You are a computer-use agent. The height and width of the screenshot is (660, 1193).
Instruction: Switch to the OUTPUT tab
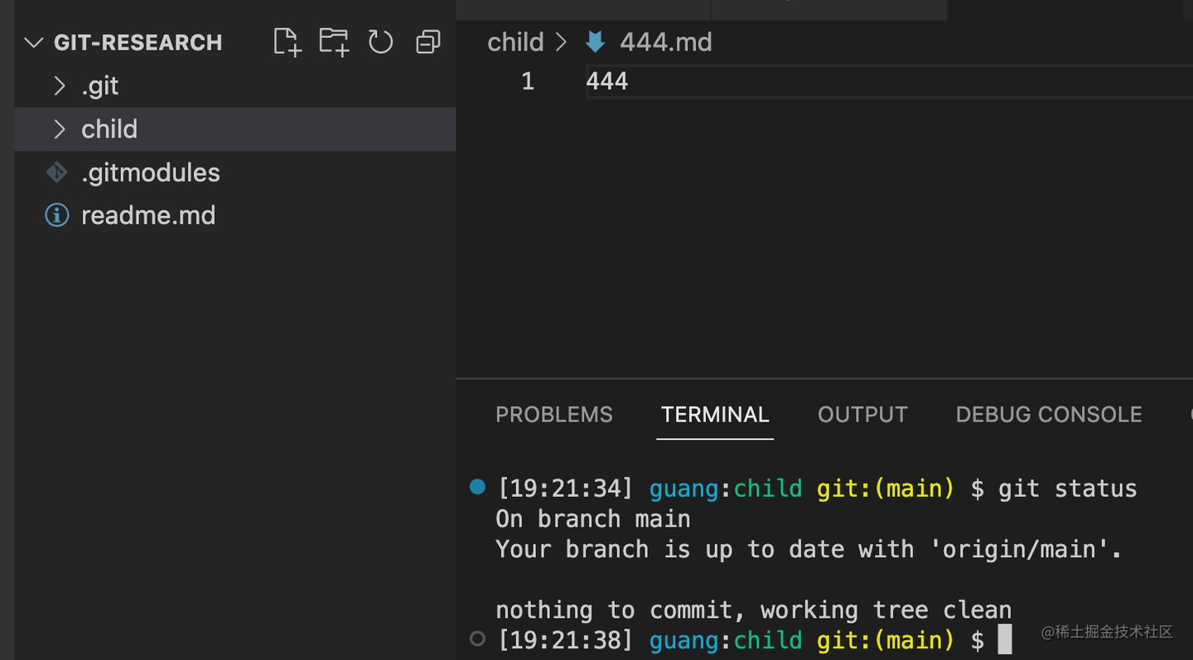click(862, 414)
